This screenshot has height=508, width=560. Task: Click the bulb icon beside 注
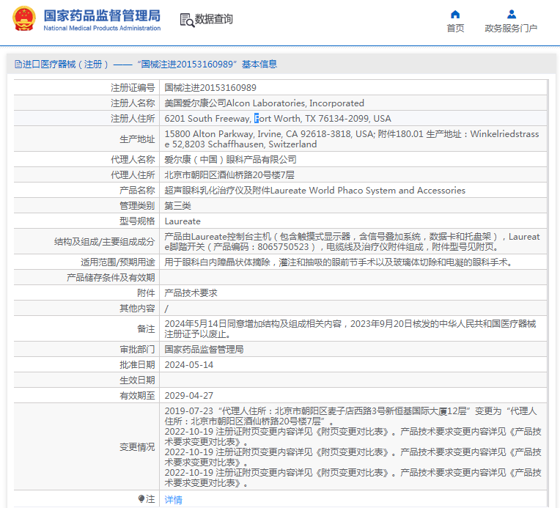[141, 498]
